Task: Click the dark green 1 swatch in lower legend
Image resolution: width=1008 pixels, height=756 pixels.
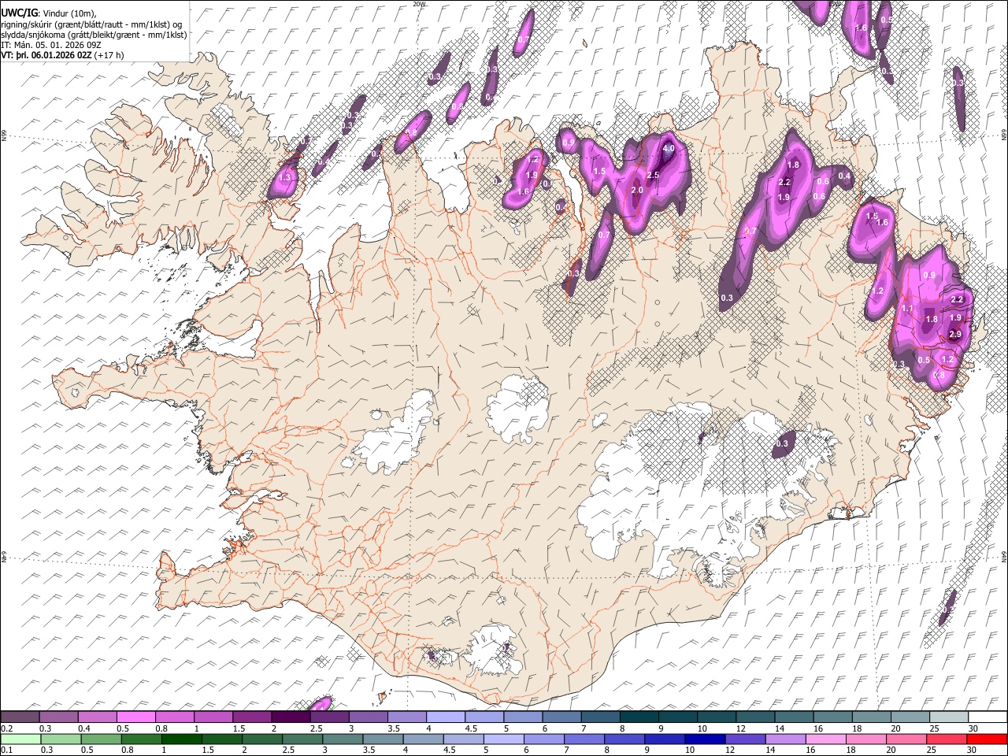Action: (x=182, y=739)
